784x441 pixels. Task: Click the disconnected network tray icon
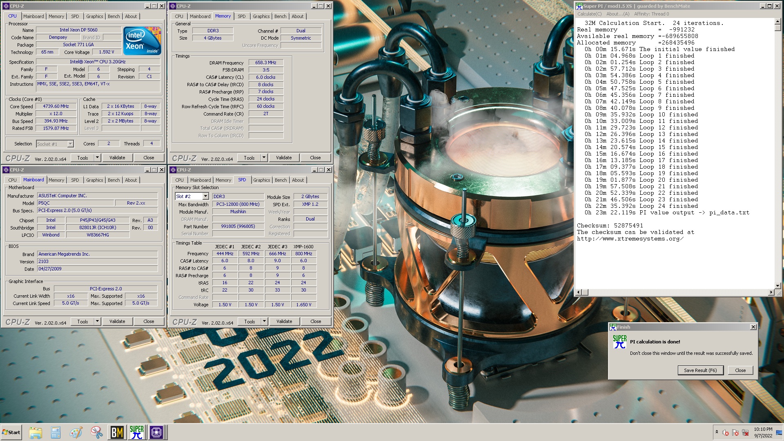[745, 432]
